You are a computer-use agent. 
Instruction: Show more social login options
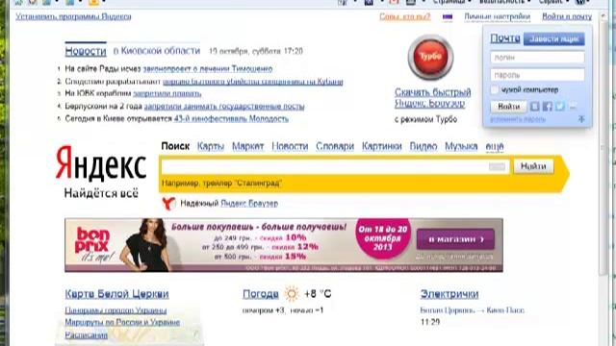[x=573, y=107]
